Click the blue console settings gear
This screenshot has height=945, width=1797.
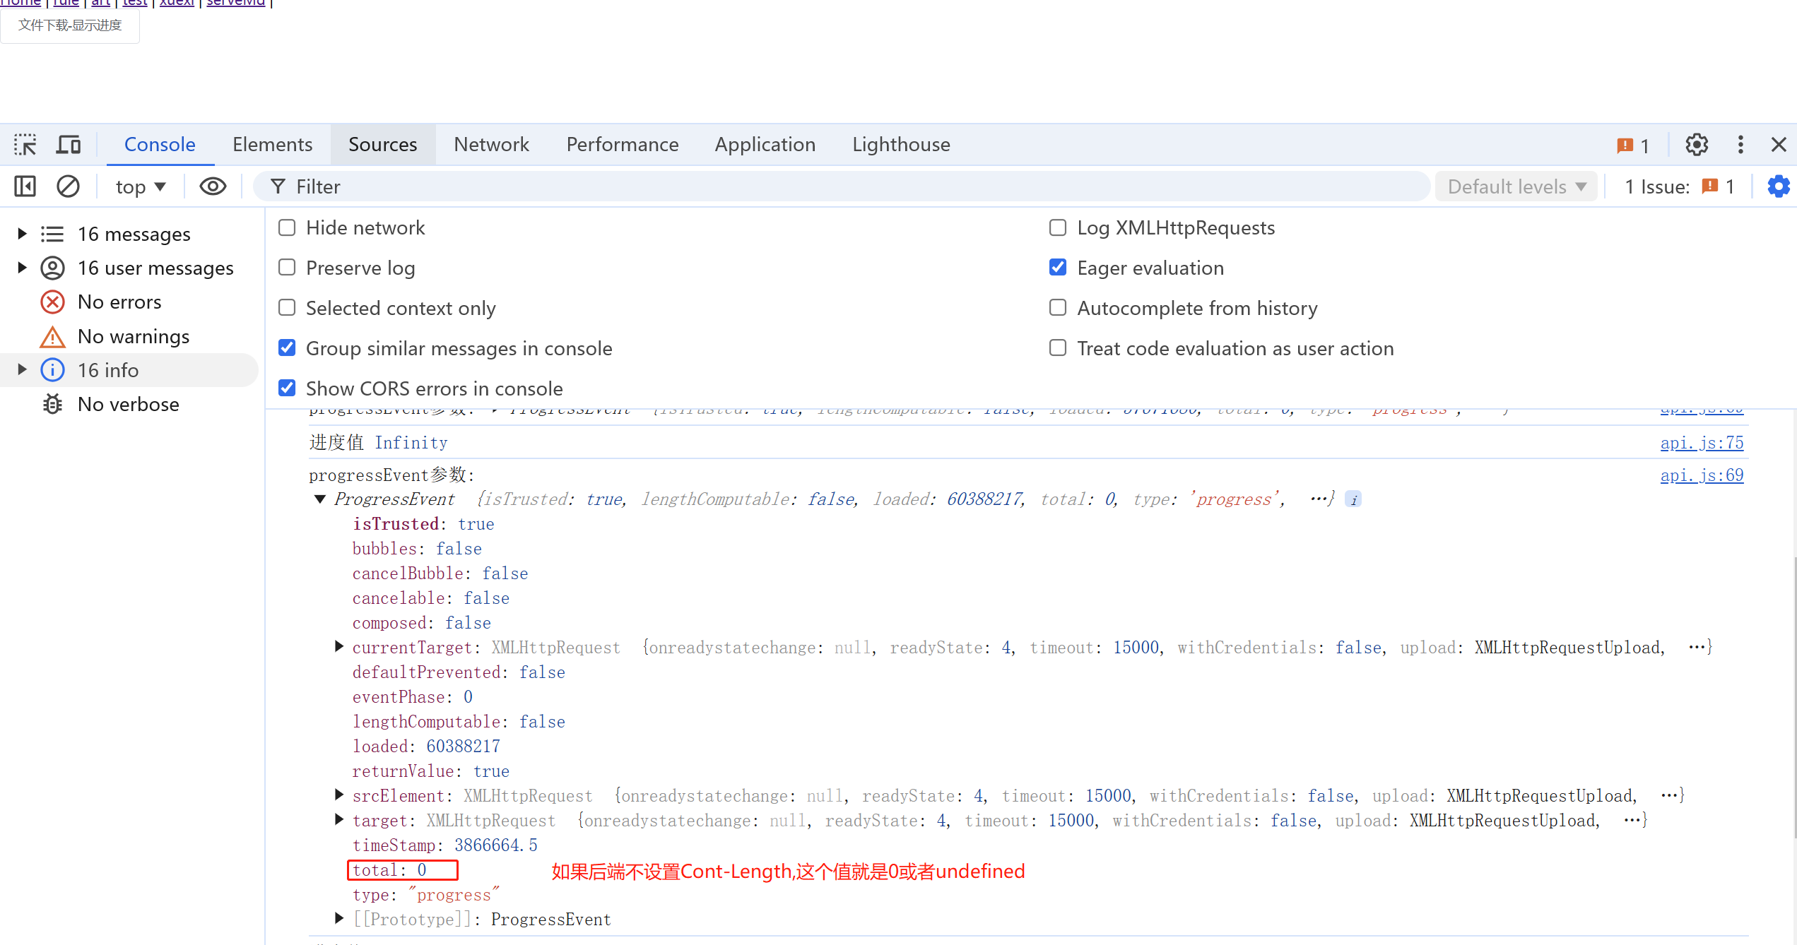coord(1778,186)
